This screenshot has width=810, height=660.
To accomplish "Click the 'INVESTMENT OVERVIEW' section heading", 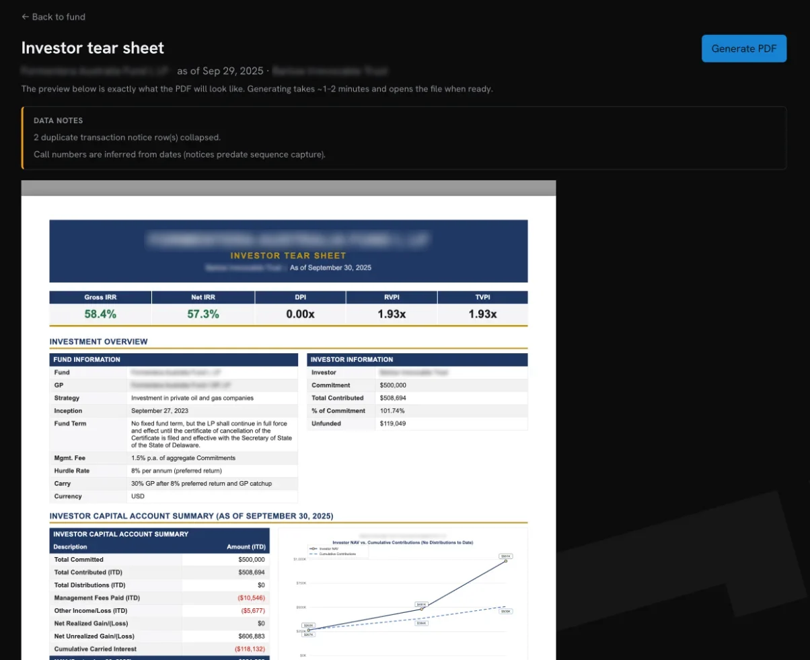I will coord(98,342).
